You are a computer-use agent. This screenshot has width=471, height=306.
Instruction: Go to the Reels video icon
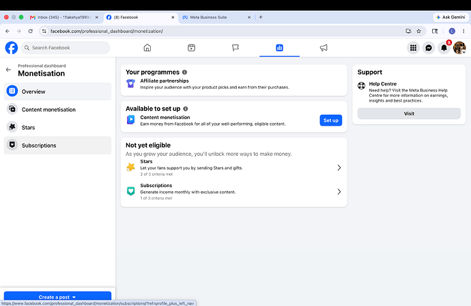191,48
